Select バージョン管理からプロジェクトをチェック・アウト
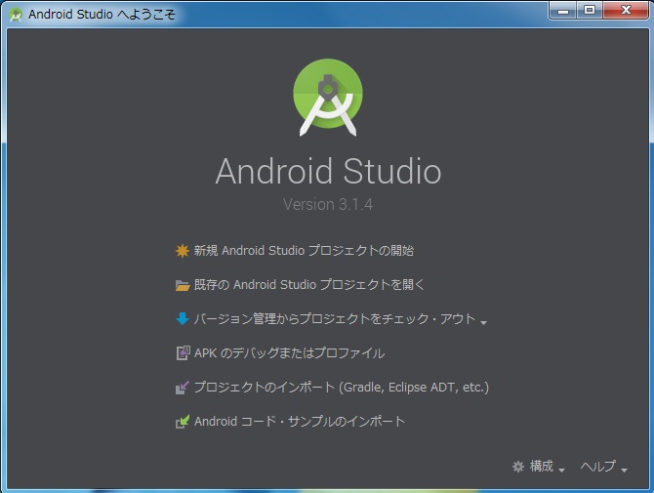Screen dimensions: 654x493 pos(335,319)
